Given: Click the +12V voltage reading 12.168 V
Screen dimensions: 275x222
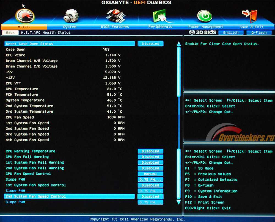Looking at the screenshot, I should pos(112,77).
